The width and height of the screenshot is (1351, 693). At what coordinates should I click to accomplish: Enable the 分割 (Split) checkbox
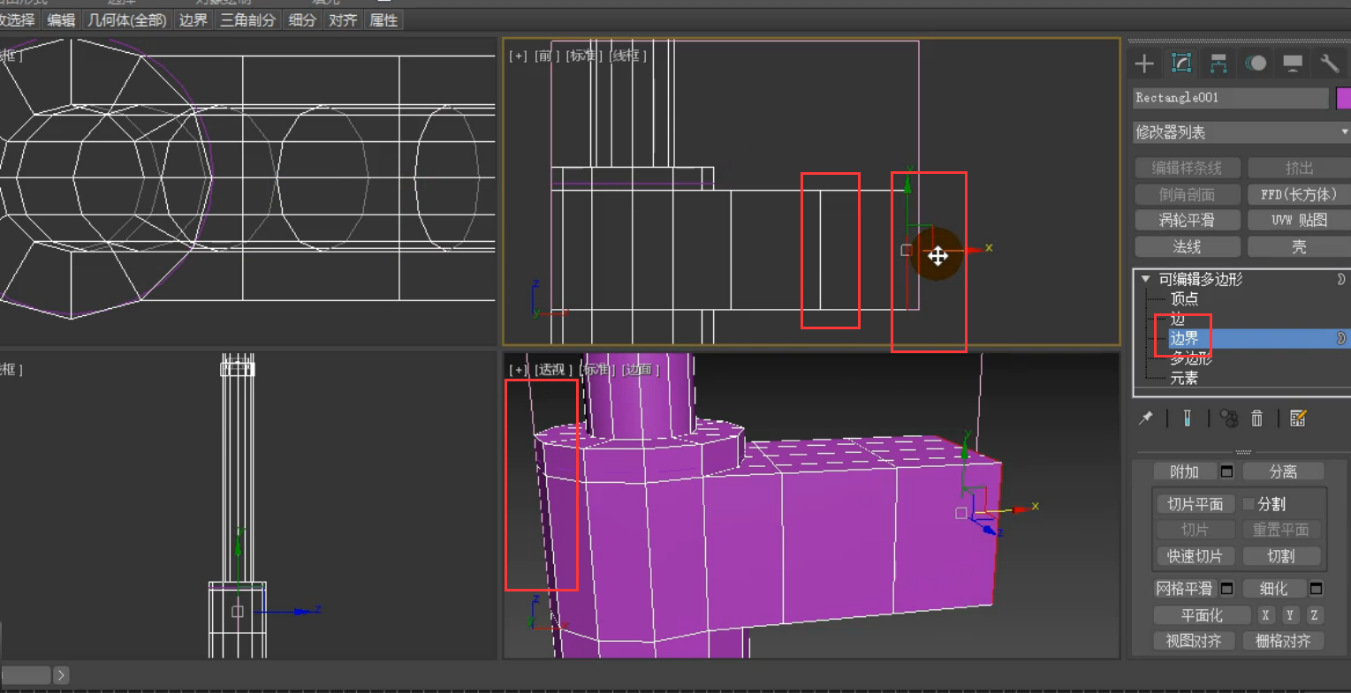click(x=1249, y=504)
